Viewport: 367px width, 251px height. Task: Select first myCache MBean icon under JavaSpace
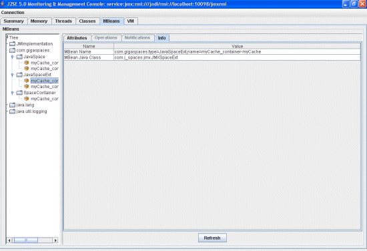tap(27, 63)
